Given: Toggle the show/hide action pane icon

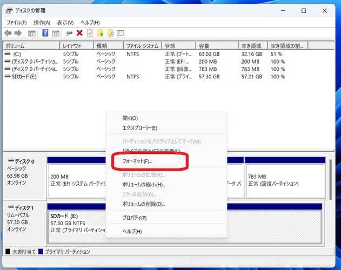Looking at the screenshot, I should coord(56,33).
